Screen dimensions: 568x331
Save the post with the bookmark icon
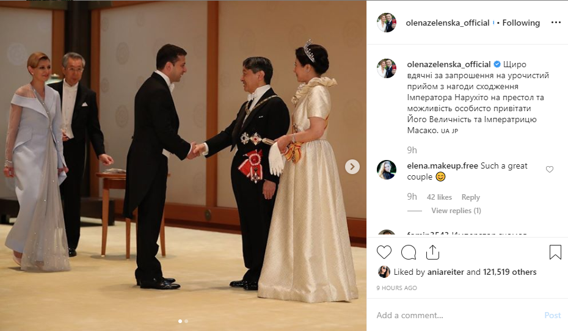tap(555, 252)
